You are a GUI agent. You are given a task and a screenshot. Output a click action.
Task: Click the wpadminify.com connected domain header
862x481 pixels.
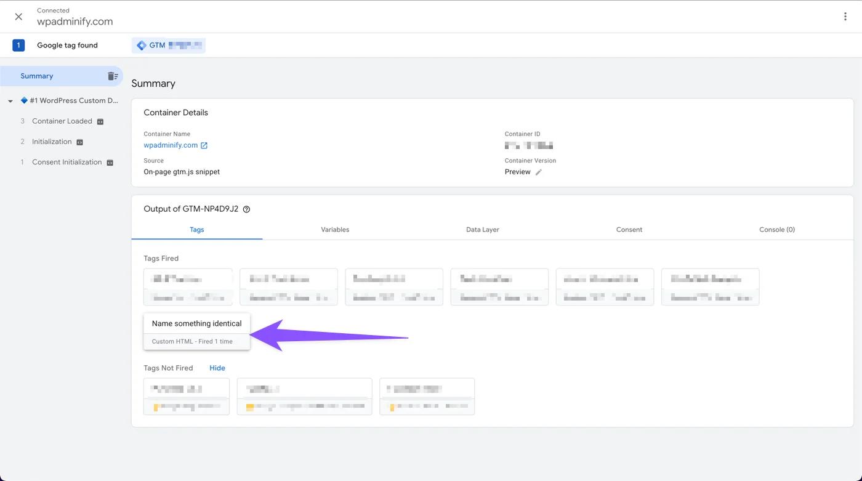point(75,22)
